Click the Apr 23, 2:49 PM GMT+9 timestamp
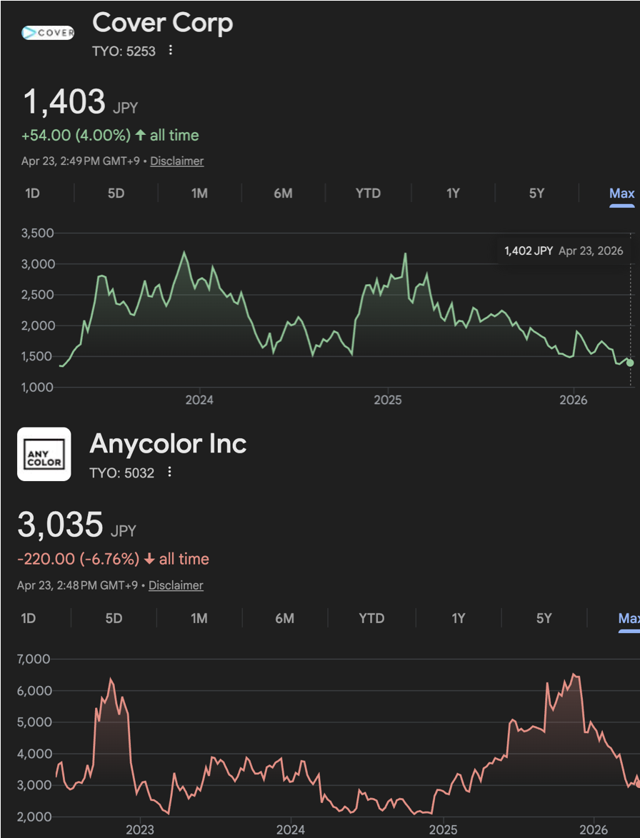Viewport: 640px width, 838px height. pos(80,161)
